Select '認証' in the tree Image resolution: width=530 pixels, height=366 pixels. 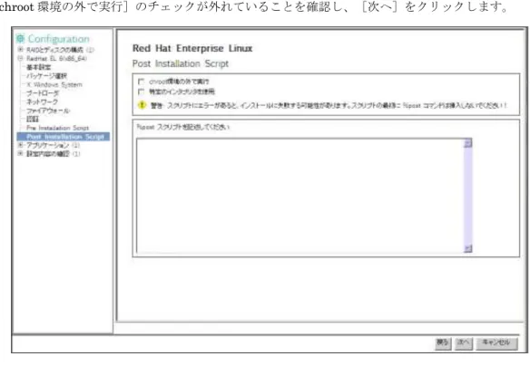coord(33,119)
